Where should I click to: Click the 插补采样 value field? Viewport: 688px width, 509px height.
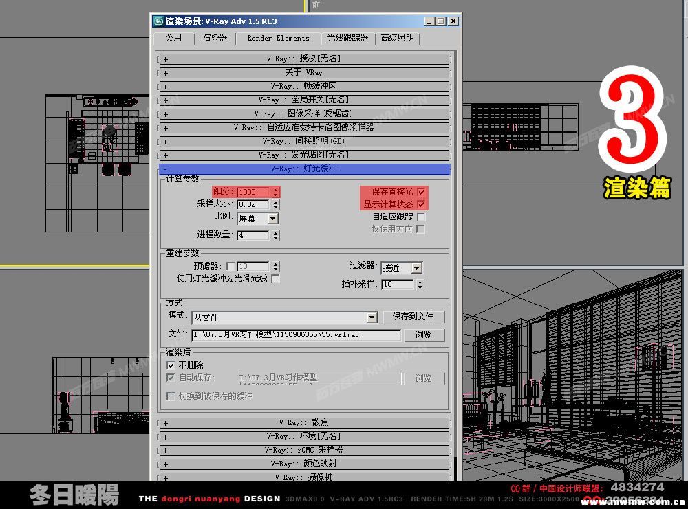398,284
